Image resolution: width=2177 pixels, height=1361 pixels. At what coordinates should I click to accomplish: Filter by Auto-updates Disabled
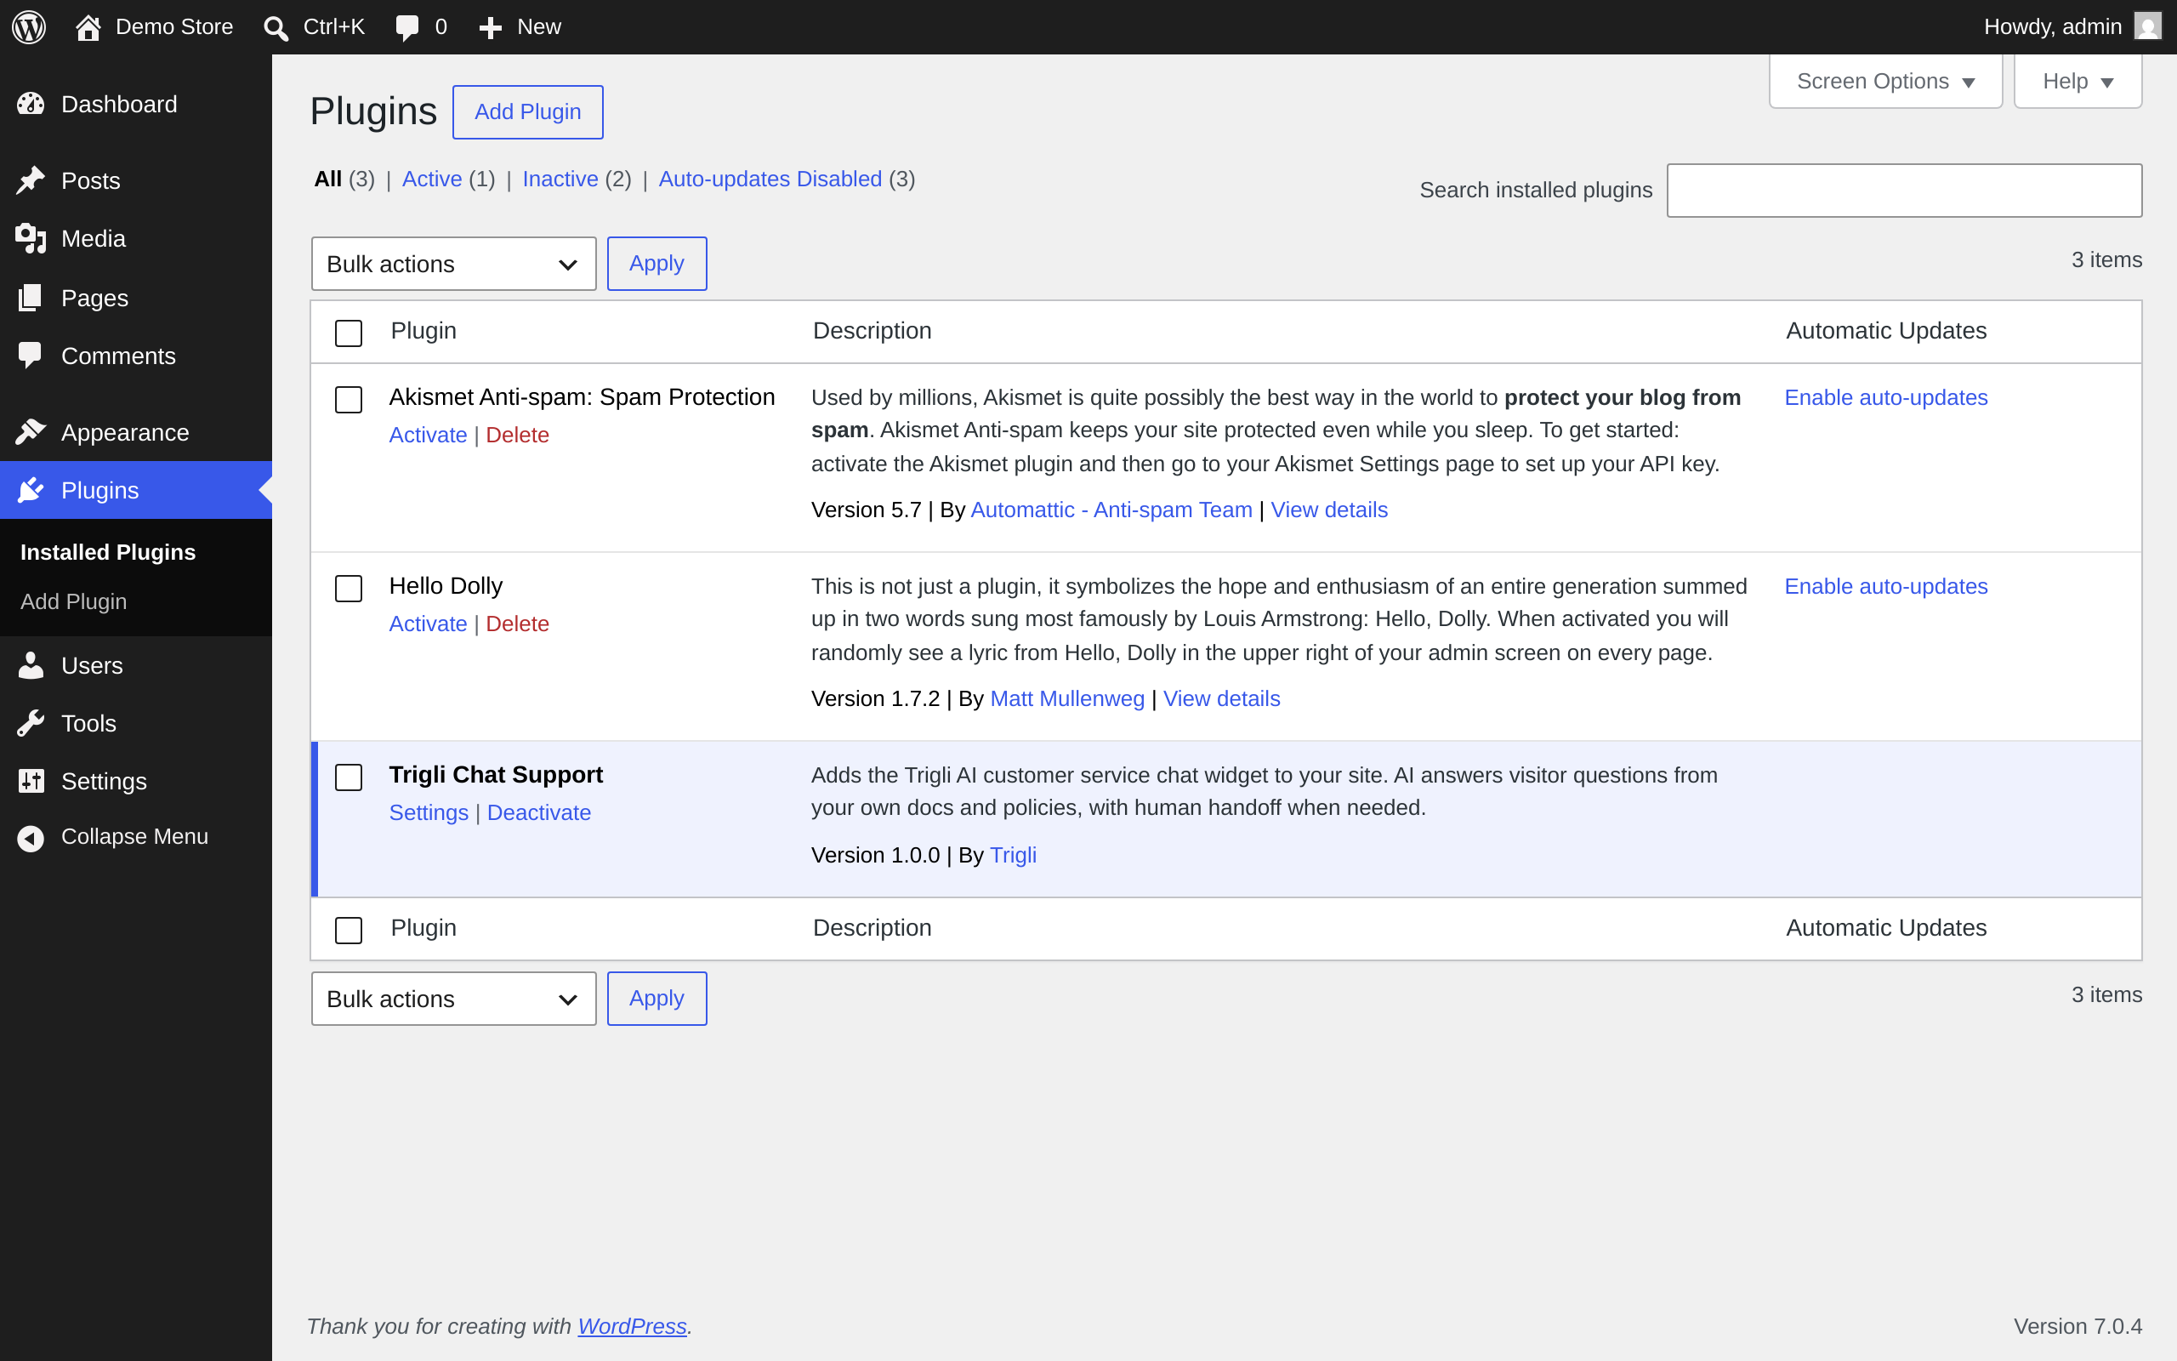770,179
